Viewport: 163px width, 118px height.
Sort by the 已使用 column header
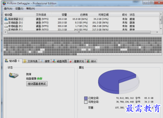click(x=79, y=15)
